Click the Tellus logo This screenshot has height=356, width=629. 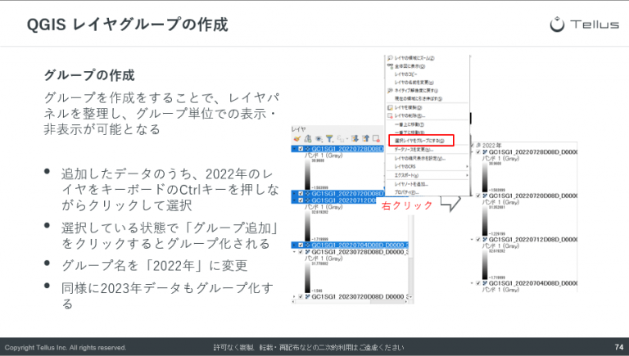pos(584,24)
